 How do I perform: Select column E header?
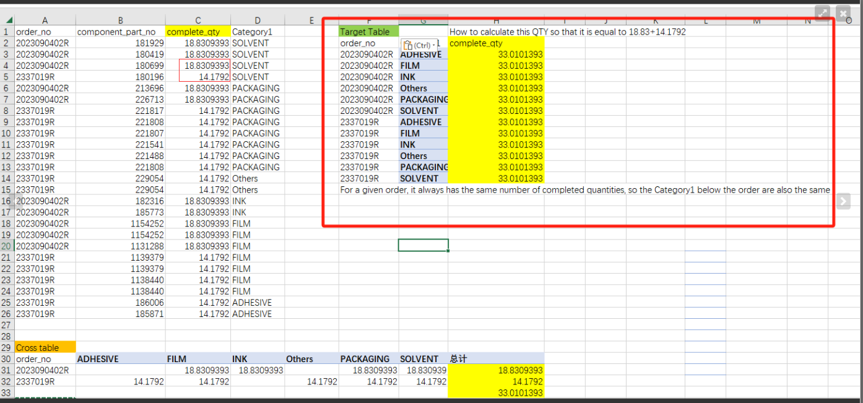point(311,20)
